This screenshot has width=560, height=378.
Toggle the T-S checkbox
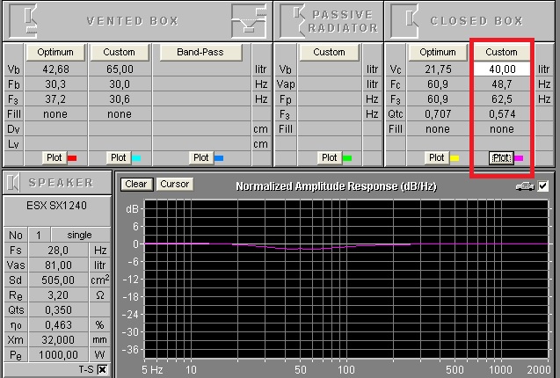(102, 370)
